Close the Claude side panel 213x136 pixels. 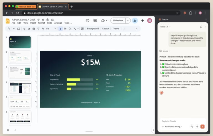(x=206, y=19)
